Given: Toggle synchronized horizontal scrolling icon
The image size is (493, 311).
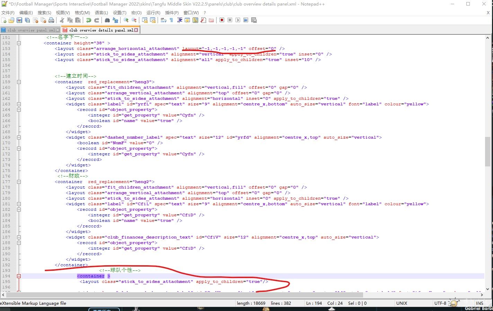Looking at the screenshot, I should 153,20.
